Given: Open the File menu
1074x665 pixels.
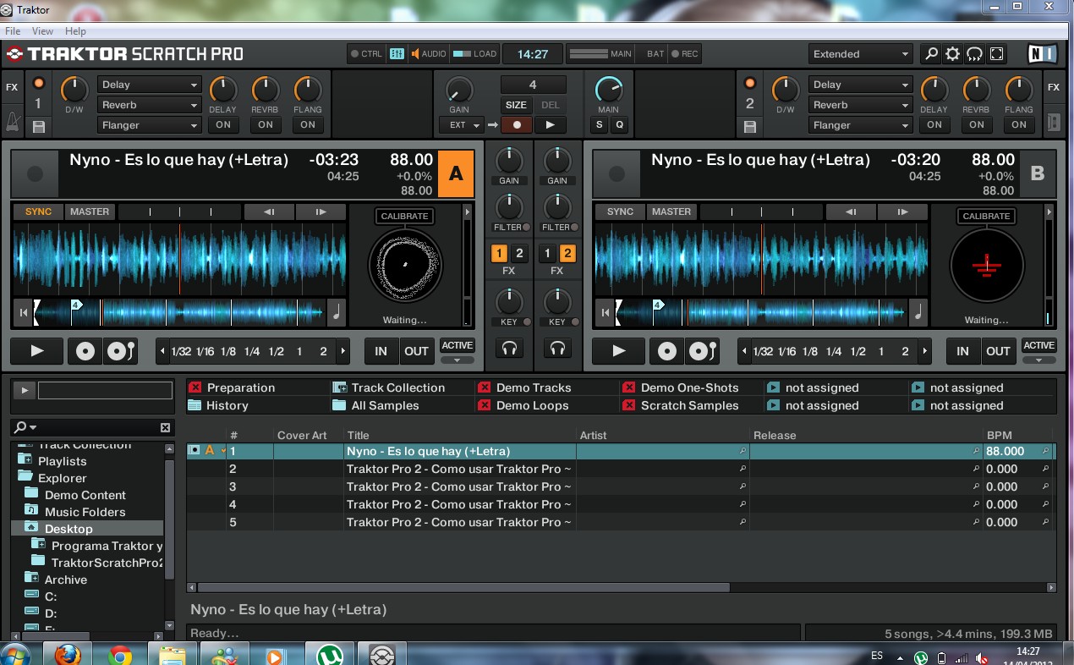Looking at the screenshot, I should [x=13, y=31].
